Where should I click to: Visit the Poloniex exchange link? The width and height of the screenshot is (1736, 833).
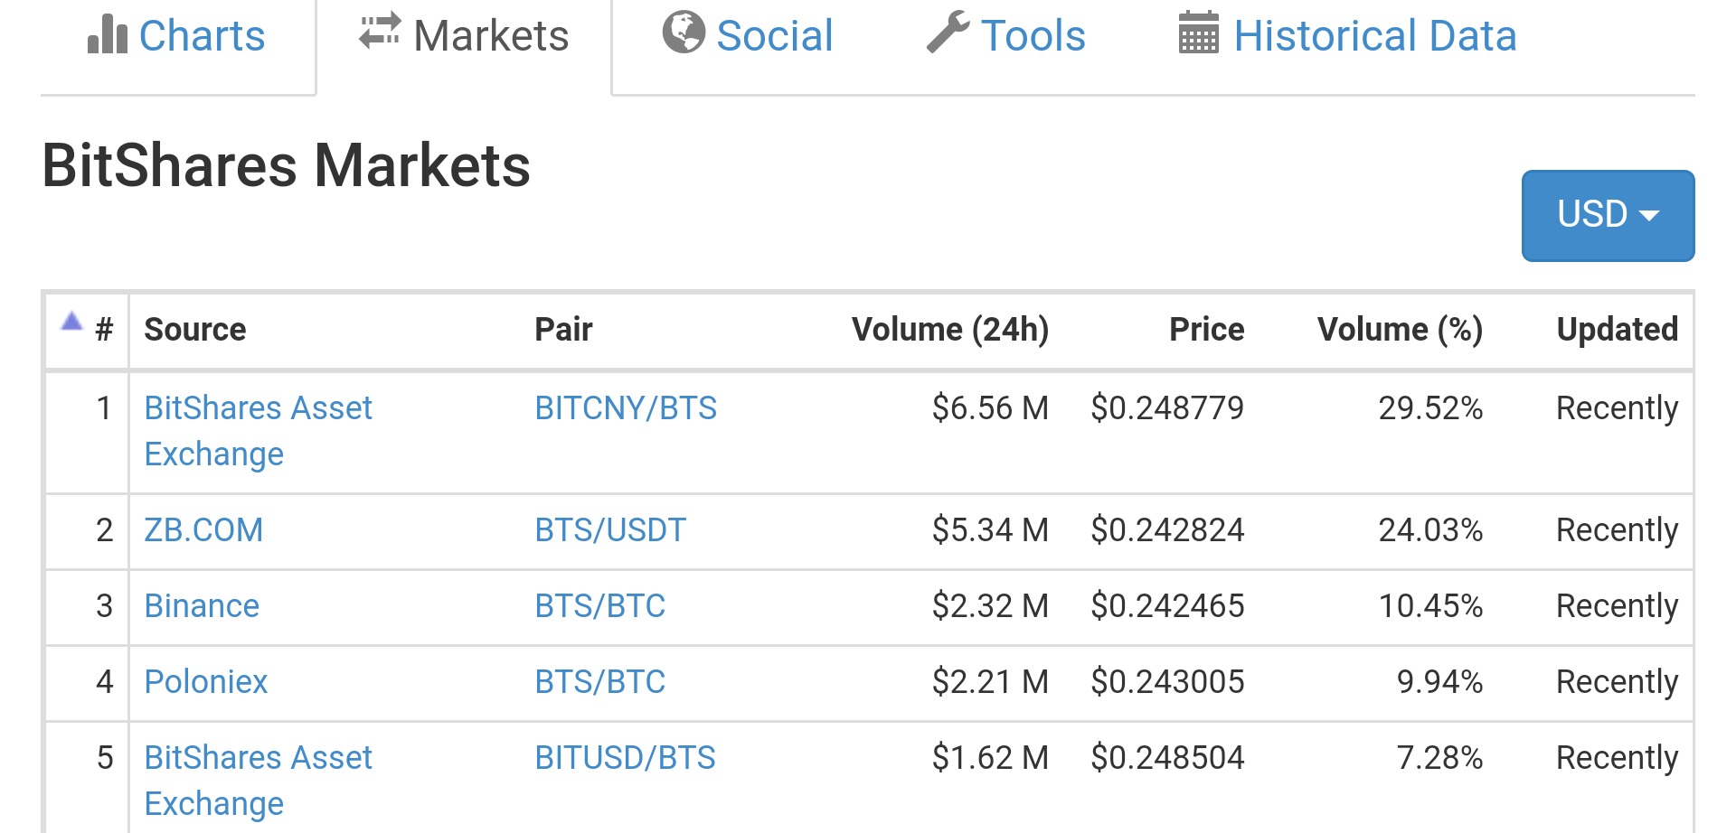[206, 681]
